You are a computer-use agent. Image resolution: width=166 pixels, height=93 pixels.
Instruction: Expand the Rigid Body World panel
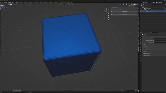[x=146, y=53]
